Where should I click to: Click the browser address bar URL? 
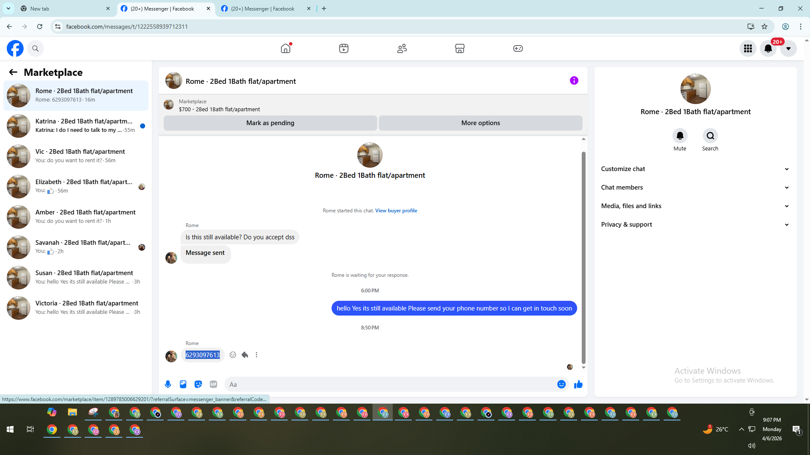tap(127, 27)
